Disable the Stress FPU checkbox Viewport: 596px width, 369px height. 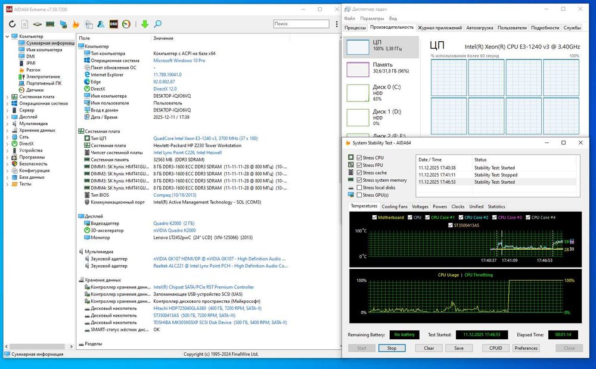tap(359, 165)
